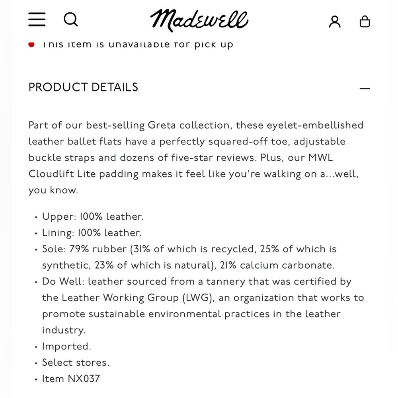Go to the Madewell logo homepage
The width and height of the screenshot is (398, 398).
click(199, 20)
